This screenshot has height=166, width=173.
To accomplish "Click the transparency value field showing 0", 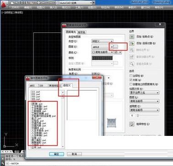I will click(x=132, y=115).
